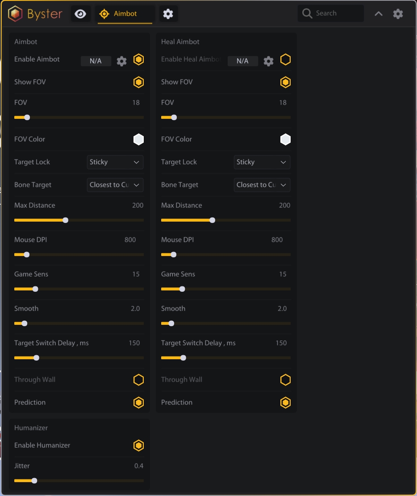Click the search magnifier icon
This screenshot has height=496, width=417.
(307, 13)
